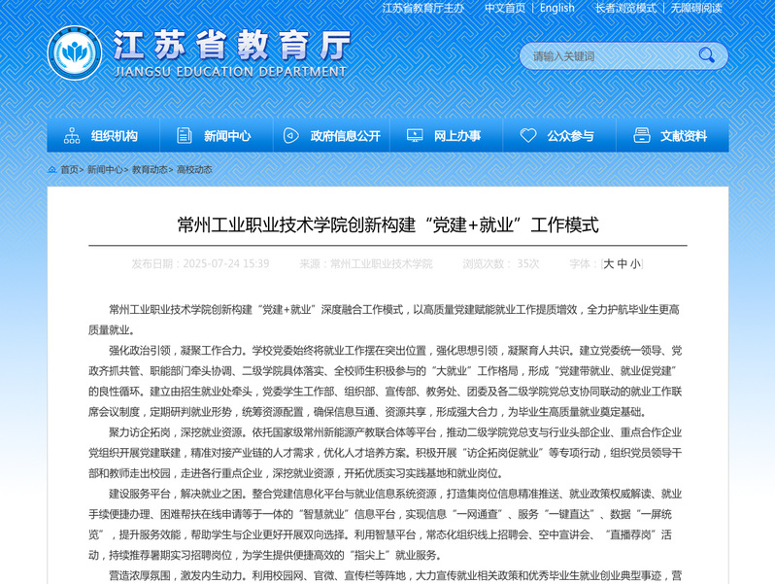Click 高校动态 in the breadcrumb
775x584 pixels.
tap(194, 170)
